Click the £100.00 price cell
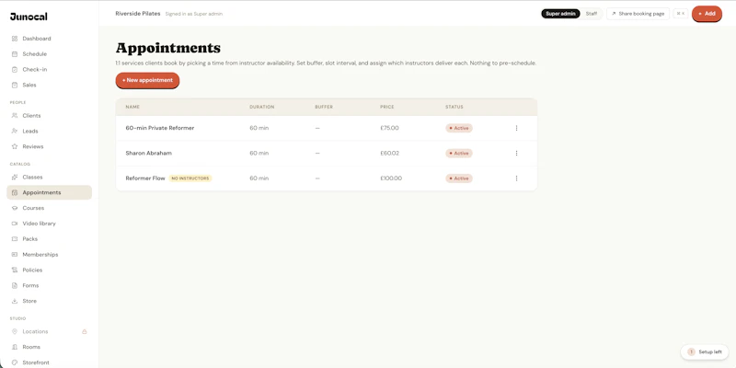 [x=391, y=178]
